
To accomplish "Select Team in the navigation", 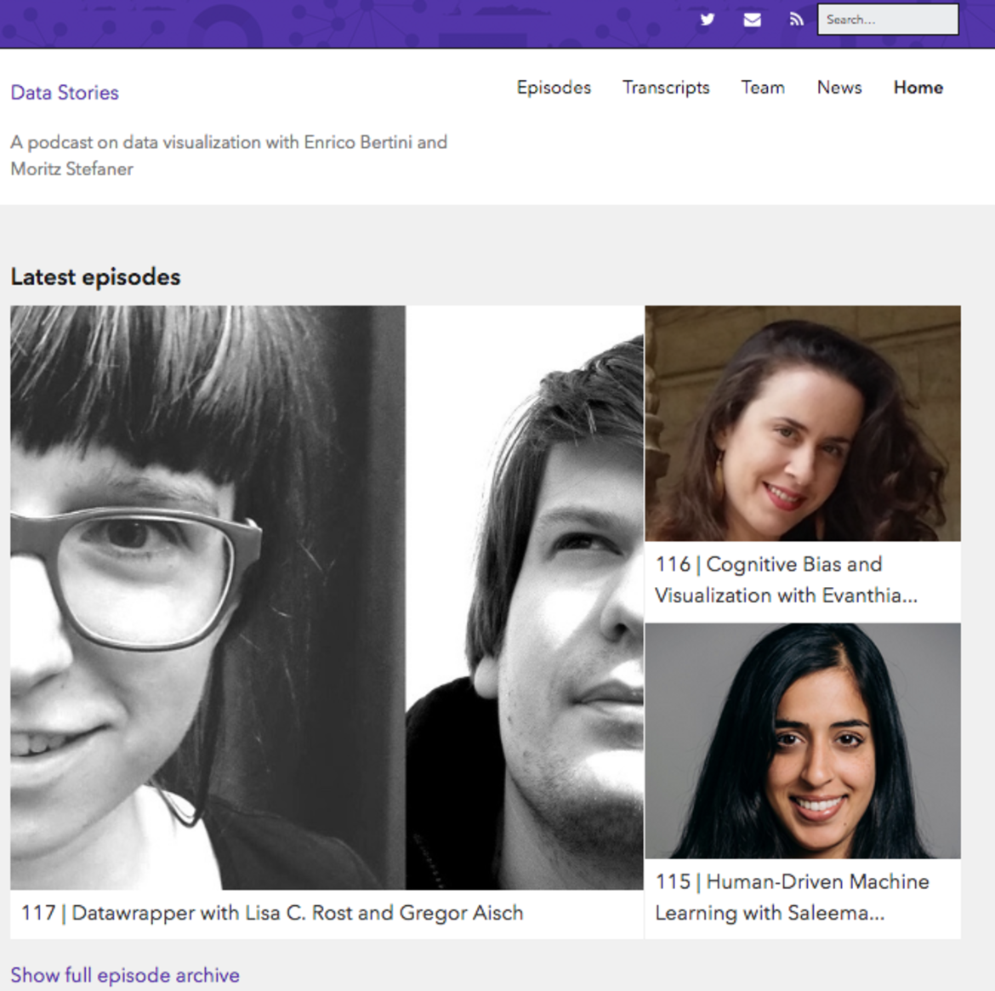I will tap(763, 88).
